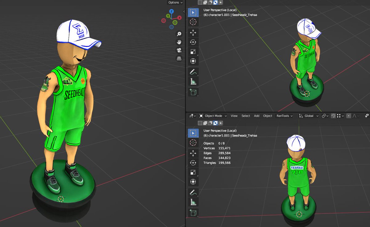Select the Move tool

(x=193, y=33)
